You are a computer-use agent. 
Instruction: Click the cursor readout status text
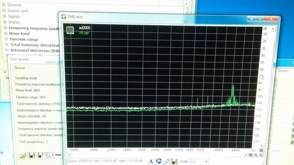105,161
